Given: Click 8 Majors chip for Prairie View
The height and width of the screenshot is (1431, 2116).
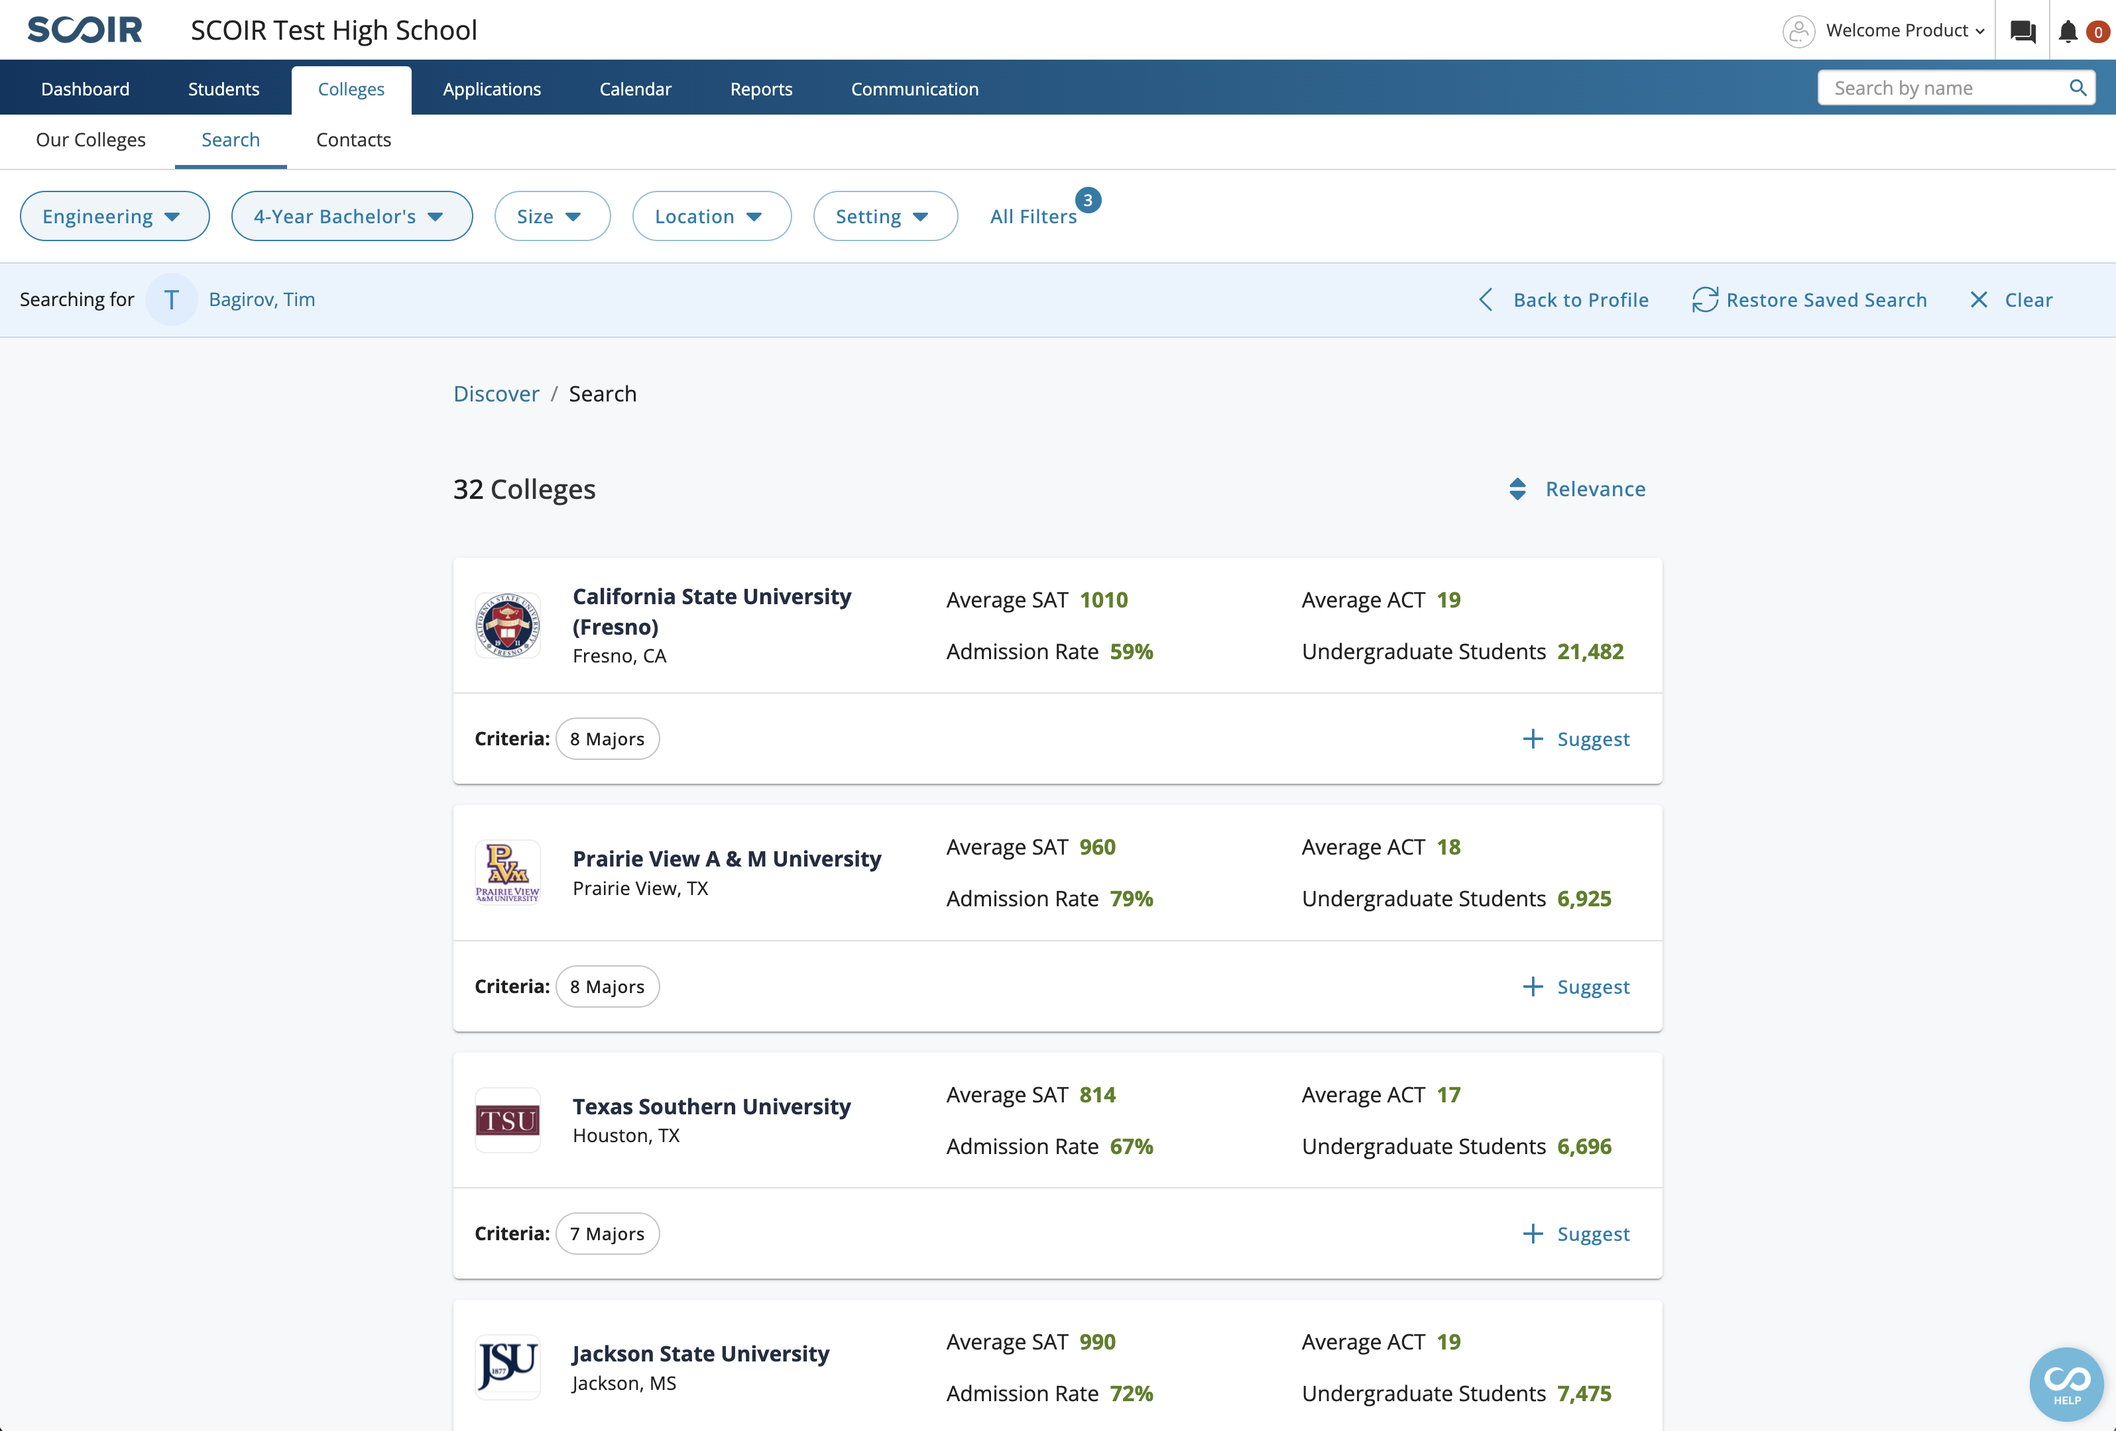Looking at the screenshot, I should pyautogui.click(x=607, y=986).
